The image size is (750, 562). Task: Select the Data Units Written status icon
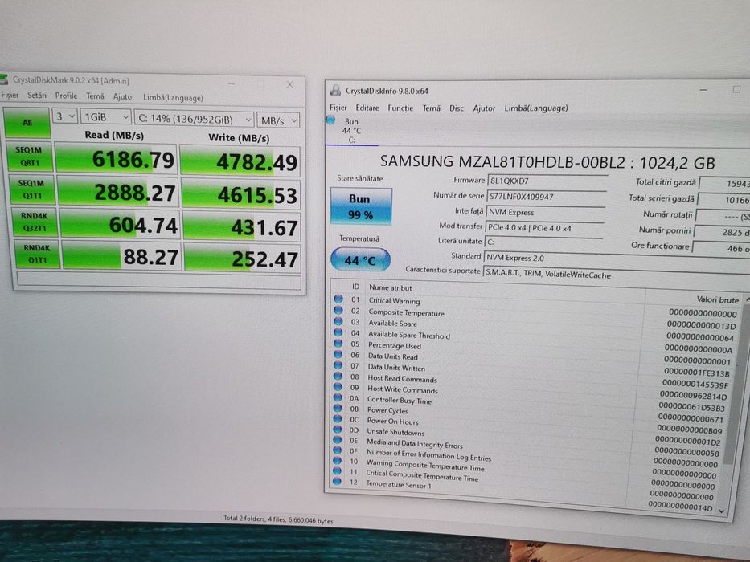pyautogui.click(x=338, y=364)
